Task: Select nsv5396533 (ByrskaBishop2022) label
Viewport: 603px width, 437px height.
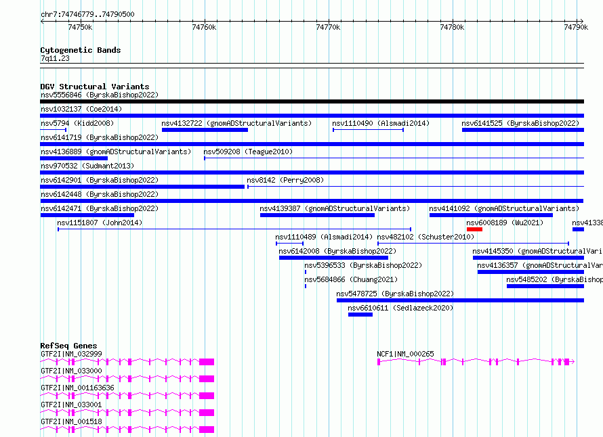Action: click(x=363, y=265)
